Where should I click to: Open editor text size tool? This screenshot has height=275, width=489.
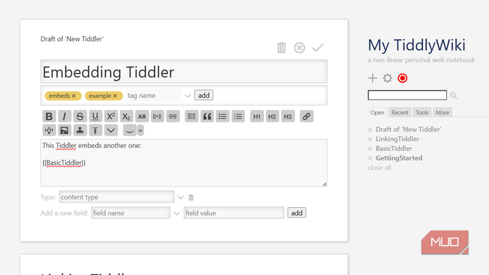coord(95,130)
